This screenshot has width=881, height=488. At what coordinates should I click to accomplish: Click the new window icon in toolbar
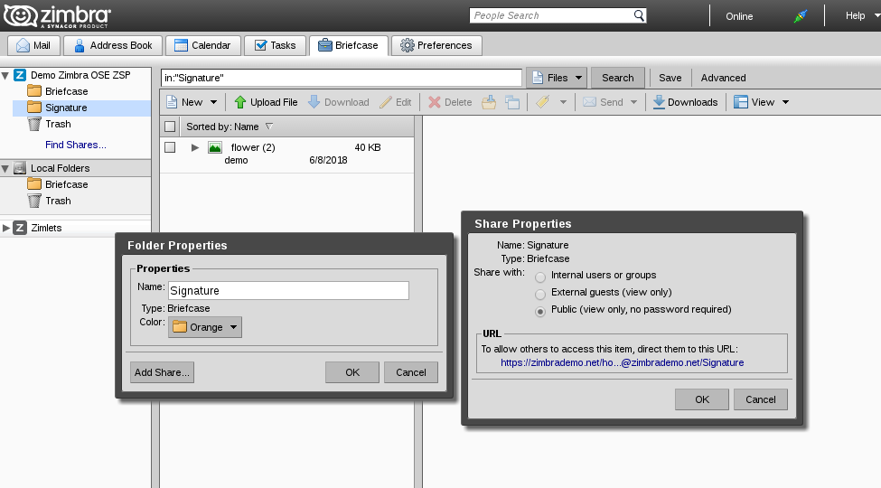click(511, 102)
